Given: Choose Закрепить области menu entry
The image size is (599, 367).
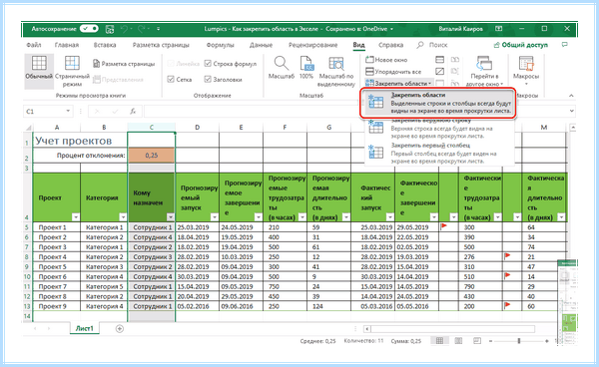Looking at the screenshot, I should coord(438,103).
